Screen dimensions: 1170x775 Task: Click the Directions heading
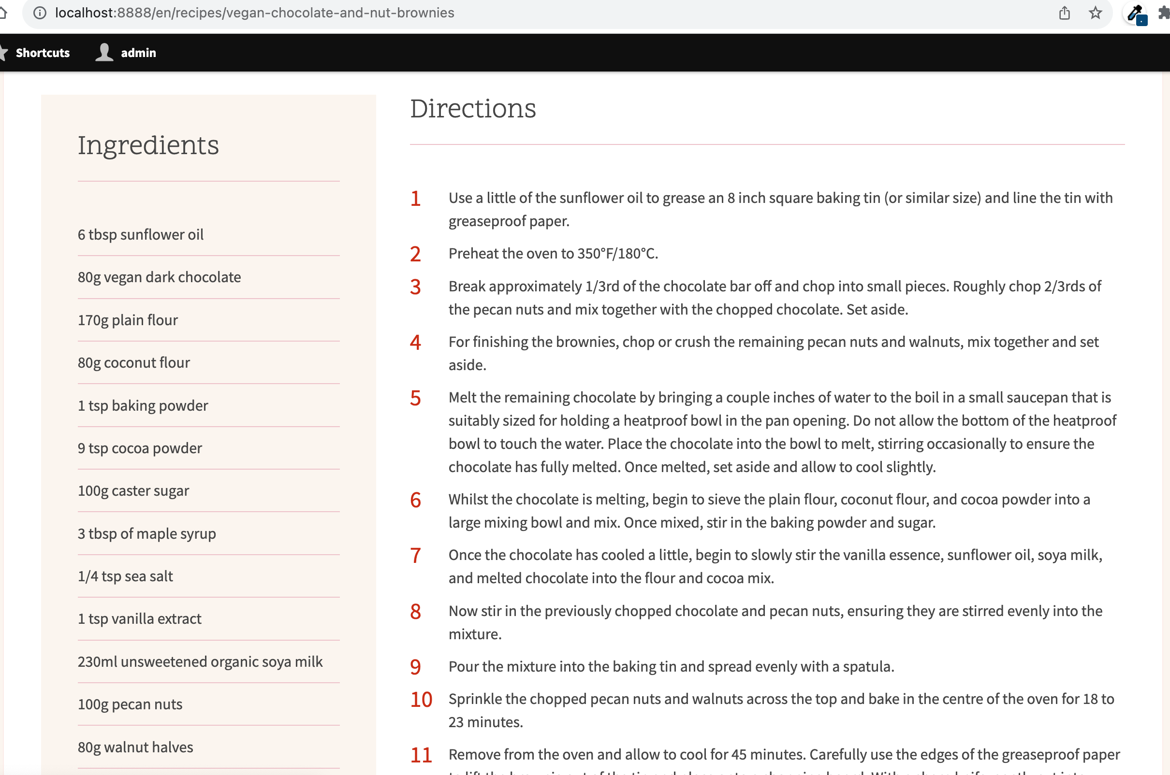pyautogui.click(x=473, y=109)
